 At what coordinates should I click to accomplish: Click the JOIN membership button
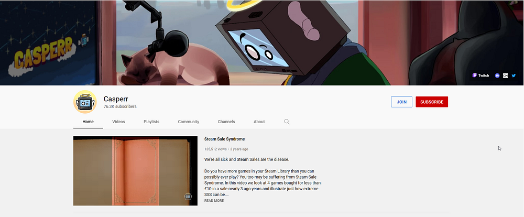tap(402, 102)
